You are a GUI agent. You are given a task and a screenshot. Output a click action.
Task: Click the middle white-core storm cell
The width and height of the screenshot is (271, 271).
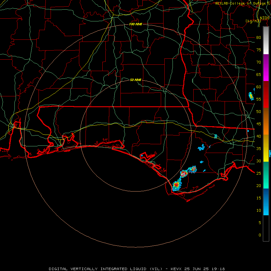tap(184, 174)
